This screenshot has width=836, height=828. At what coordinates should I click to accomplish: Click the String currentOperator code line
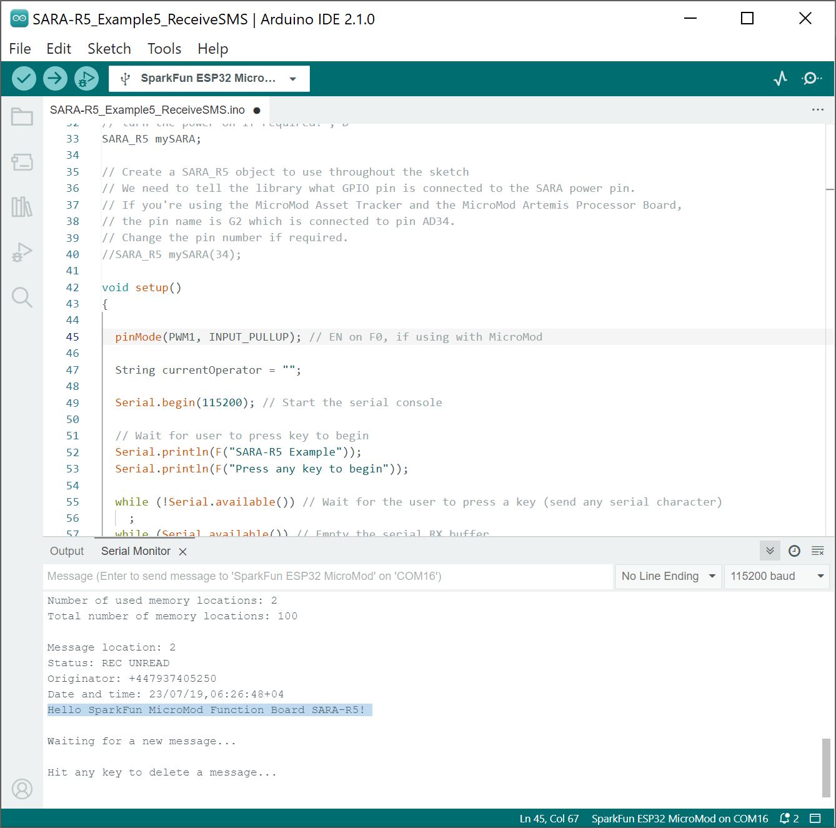(208, 370)
